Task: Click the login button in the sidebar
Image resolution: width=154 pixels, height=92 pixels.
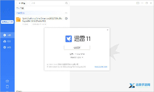Action: click(x=7, y=22)
